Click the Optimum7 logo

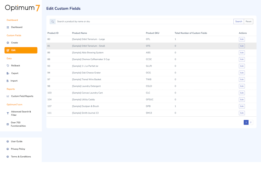click(22, 8)
